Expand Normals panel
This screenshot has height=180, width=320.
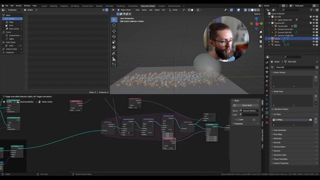click(277, 142)
